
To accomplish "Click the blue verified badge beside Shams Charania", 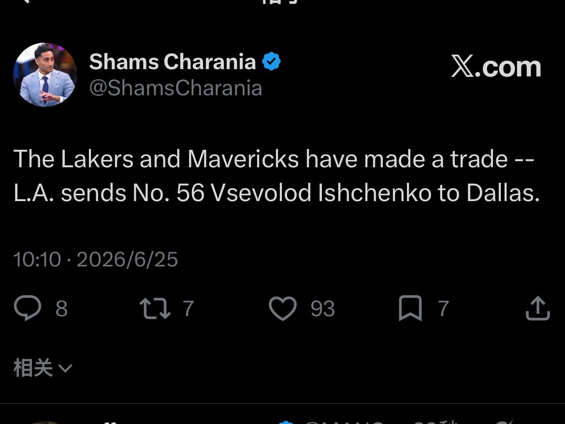I will point(271,61).
